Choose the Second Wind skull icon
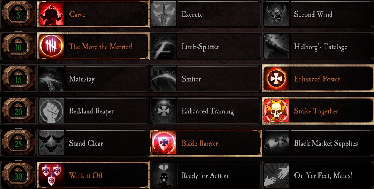Screen dimensions: 374x189 [x=276, y=14]
